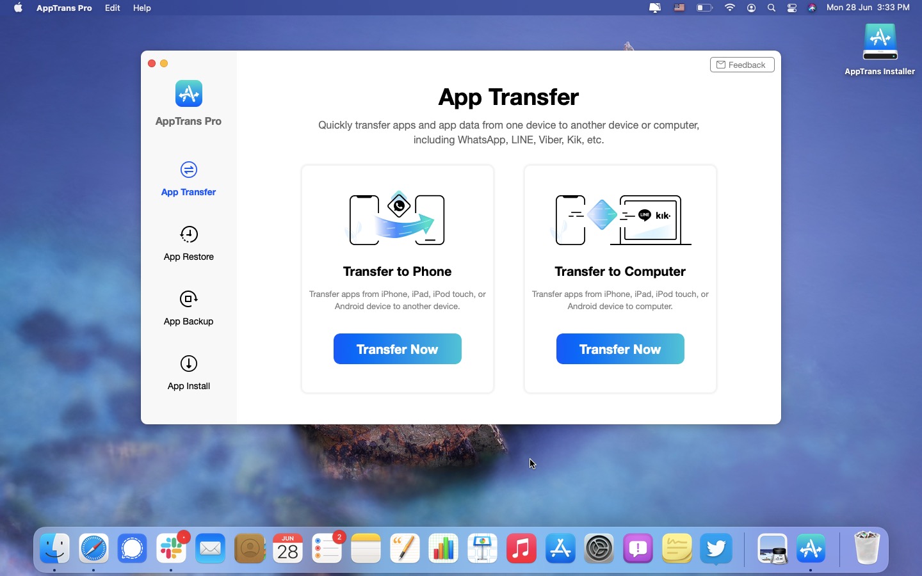
Task: Launch Twitter from the Dock
Action: click(716, 549)
